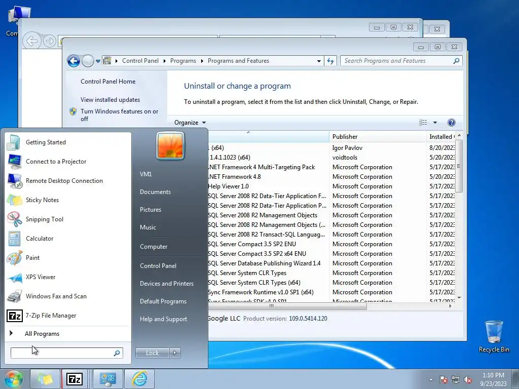This screenshot has height=389, width=519.
Task: Click the Action Center flag tray icon
Action: pyautogui.click(x=443, y=380)
